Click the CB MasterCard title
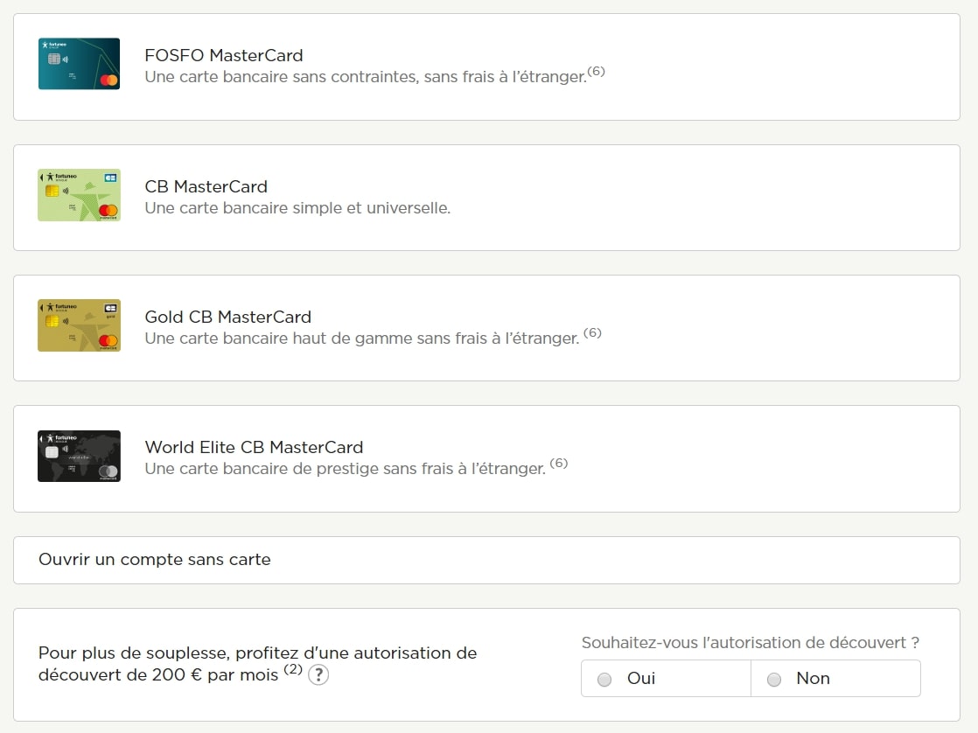The image size is (978, 733). point(206,186)
